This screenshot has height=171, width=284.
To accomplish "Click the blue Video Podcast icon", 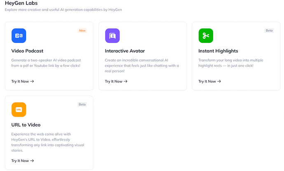I will click(x=19, y=35).
